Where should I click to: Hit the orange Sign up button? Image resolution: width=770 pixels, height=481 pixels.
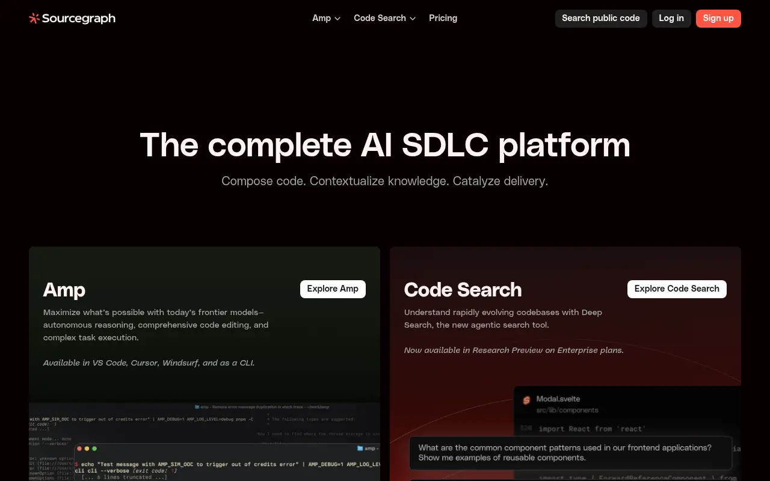click(718, 18)
